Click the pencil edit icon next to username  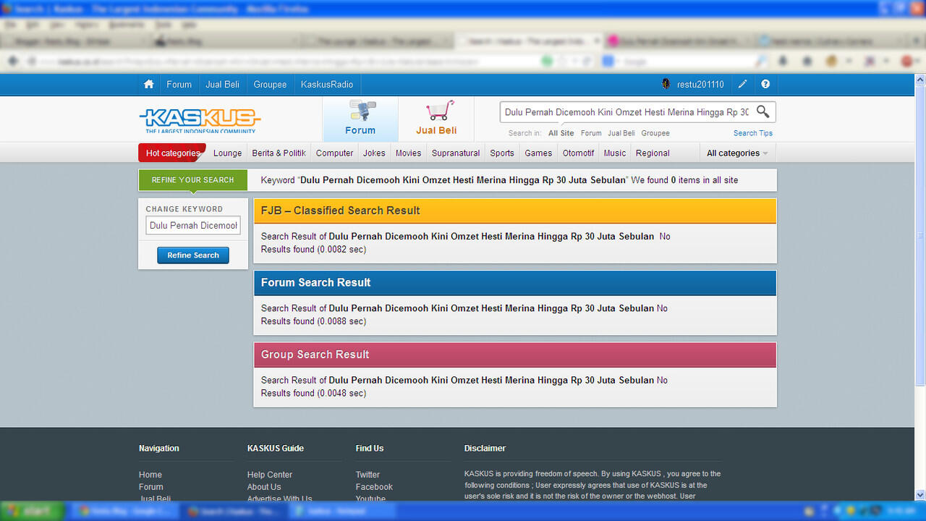point(742,85)
